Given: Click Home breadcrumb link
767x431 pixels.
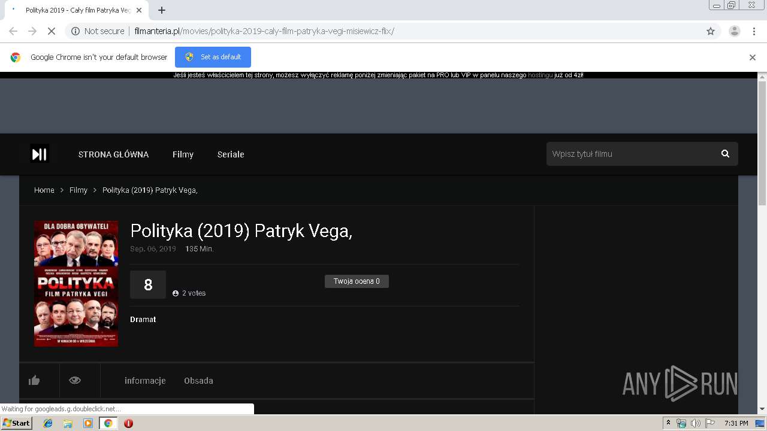Looking at the screenshot, I should [x=44, y=190].
